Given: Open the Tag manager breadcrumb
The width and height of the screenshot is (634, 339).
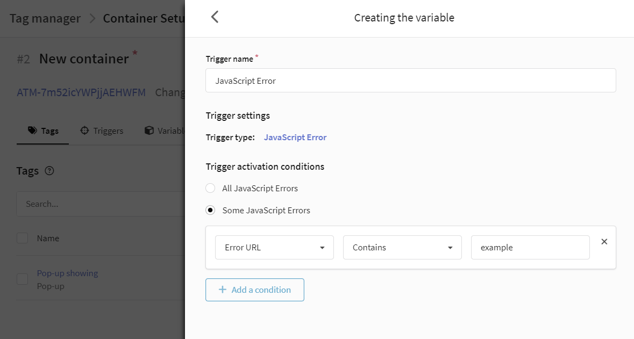Looking at the screenshot, I should click(45, 19).
